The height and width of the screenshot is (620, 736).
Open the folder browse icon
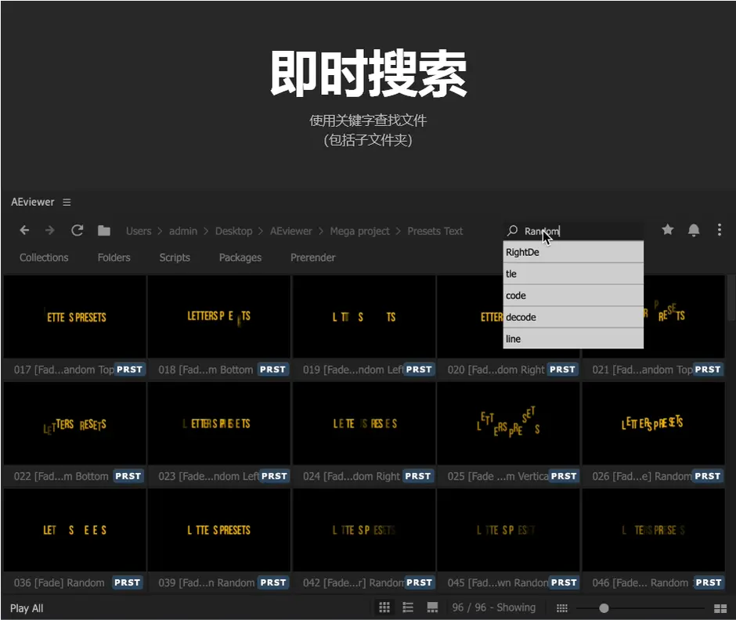coord(103,231)
